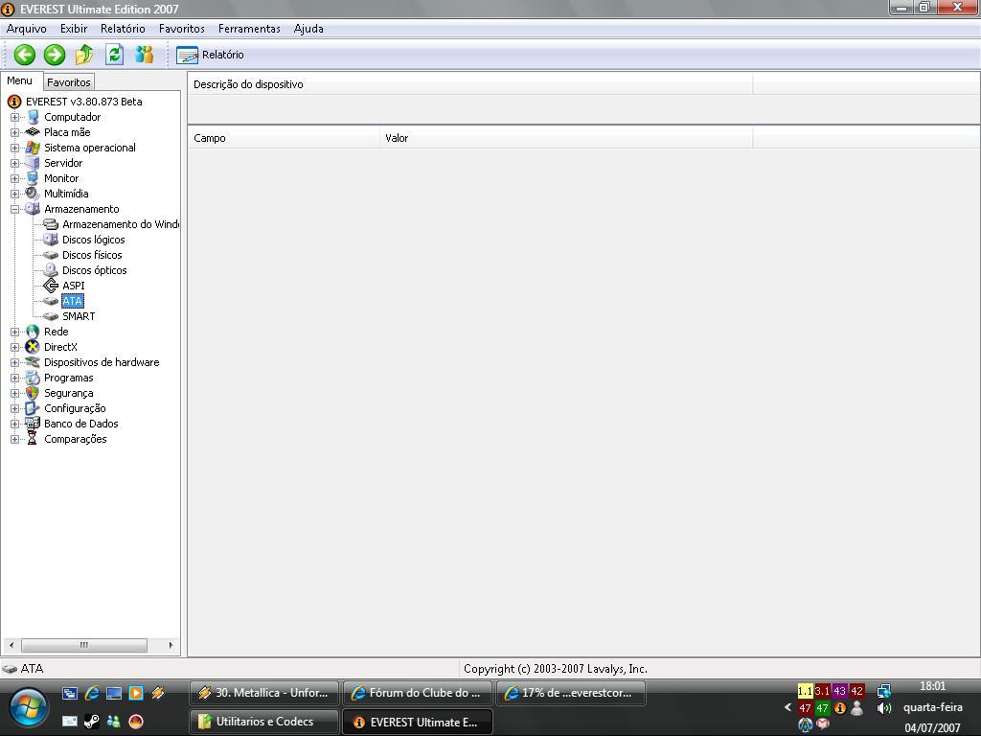The width and height of the screenshot is (981, 736).
Task: Click the tree panel scrollbar's right arrow
Action: click(x=171, y=645)
